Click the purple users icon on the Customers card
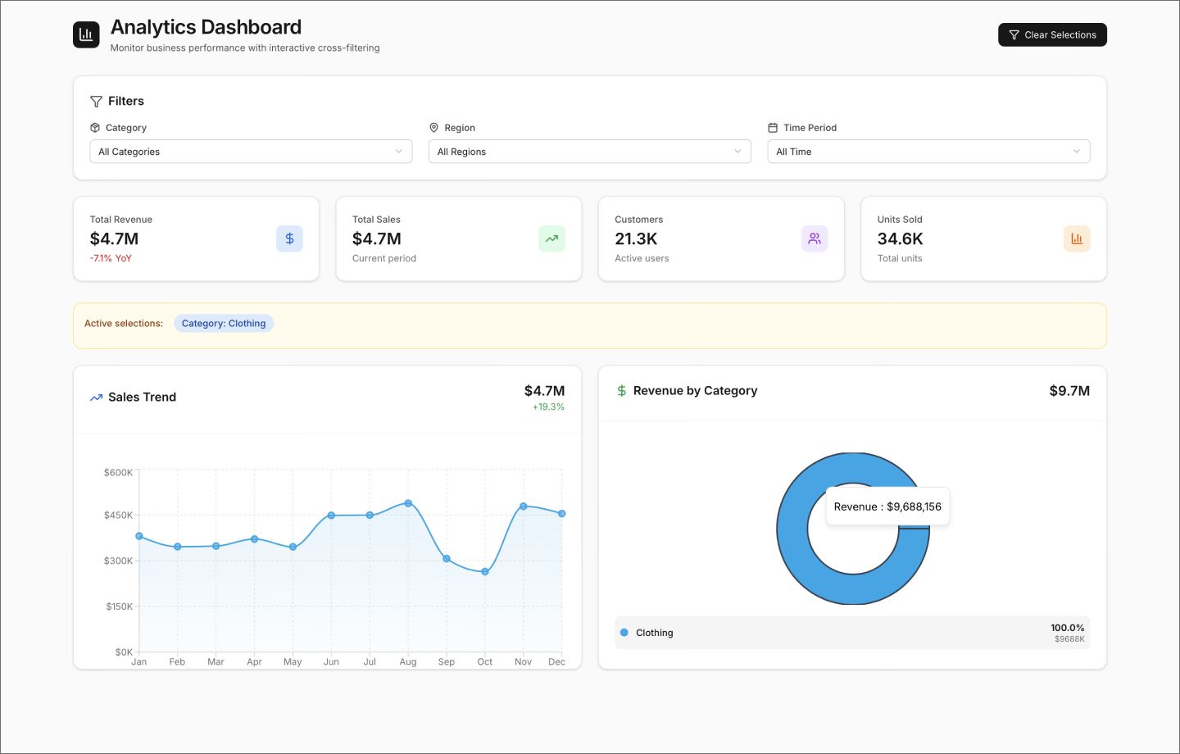The image size is (1180, 754). (815, 238)
